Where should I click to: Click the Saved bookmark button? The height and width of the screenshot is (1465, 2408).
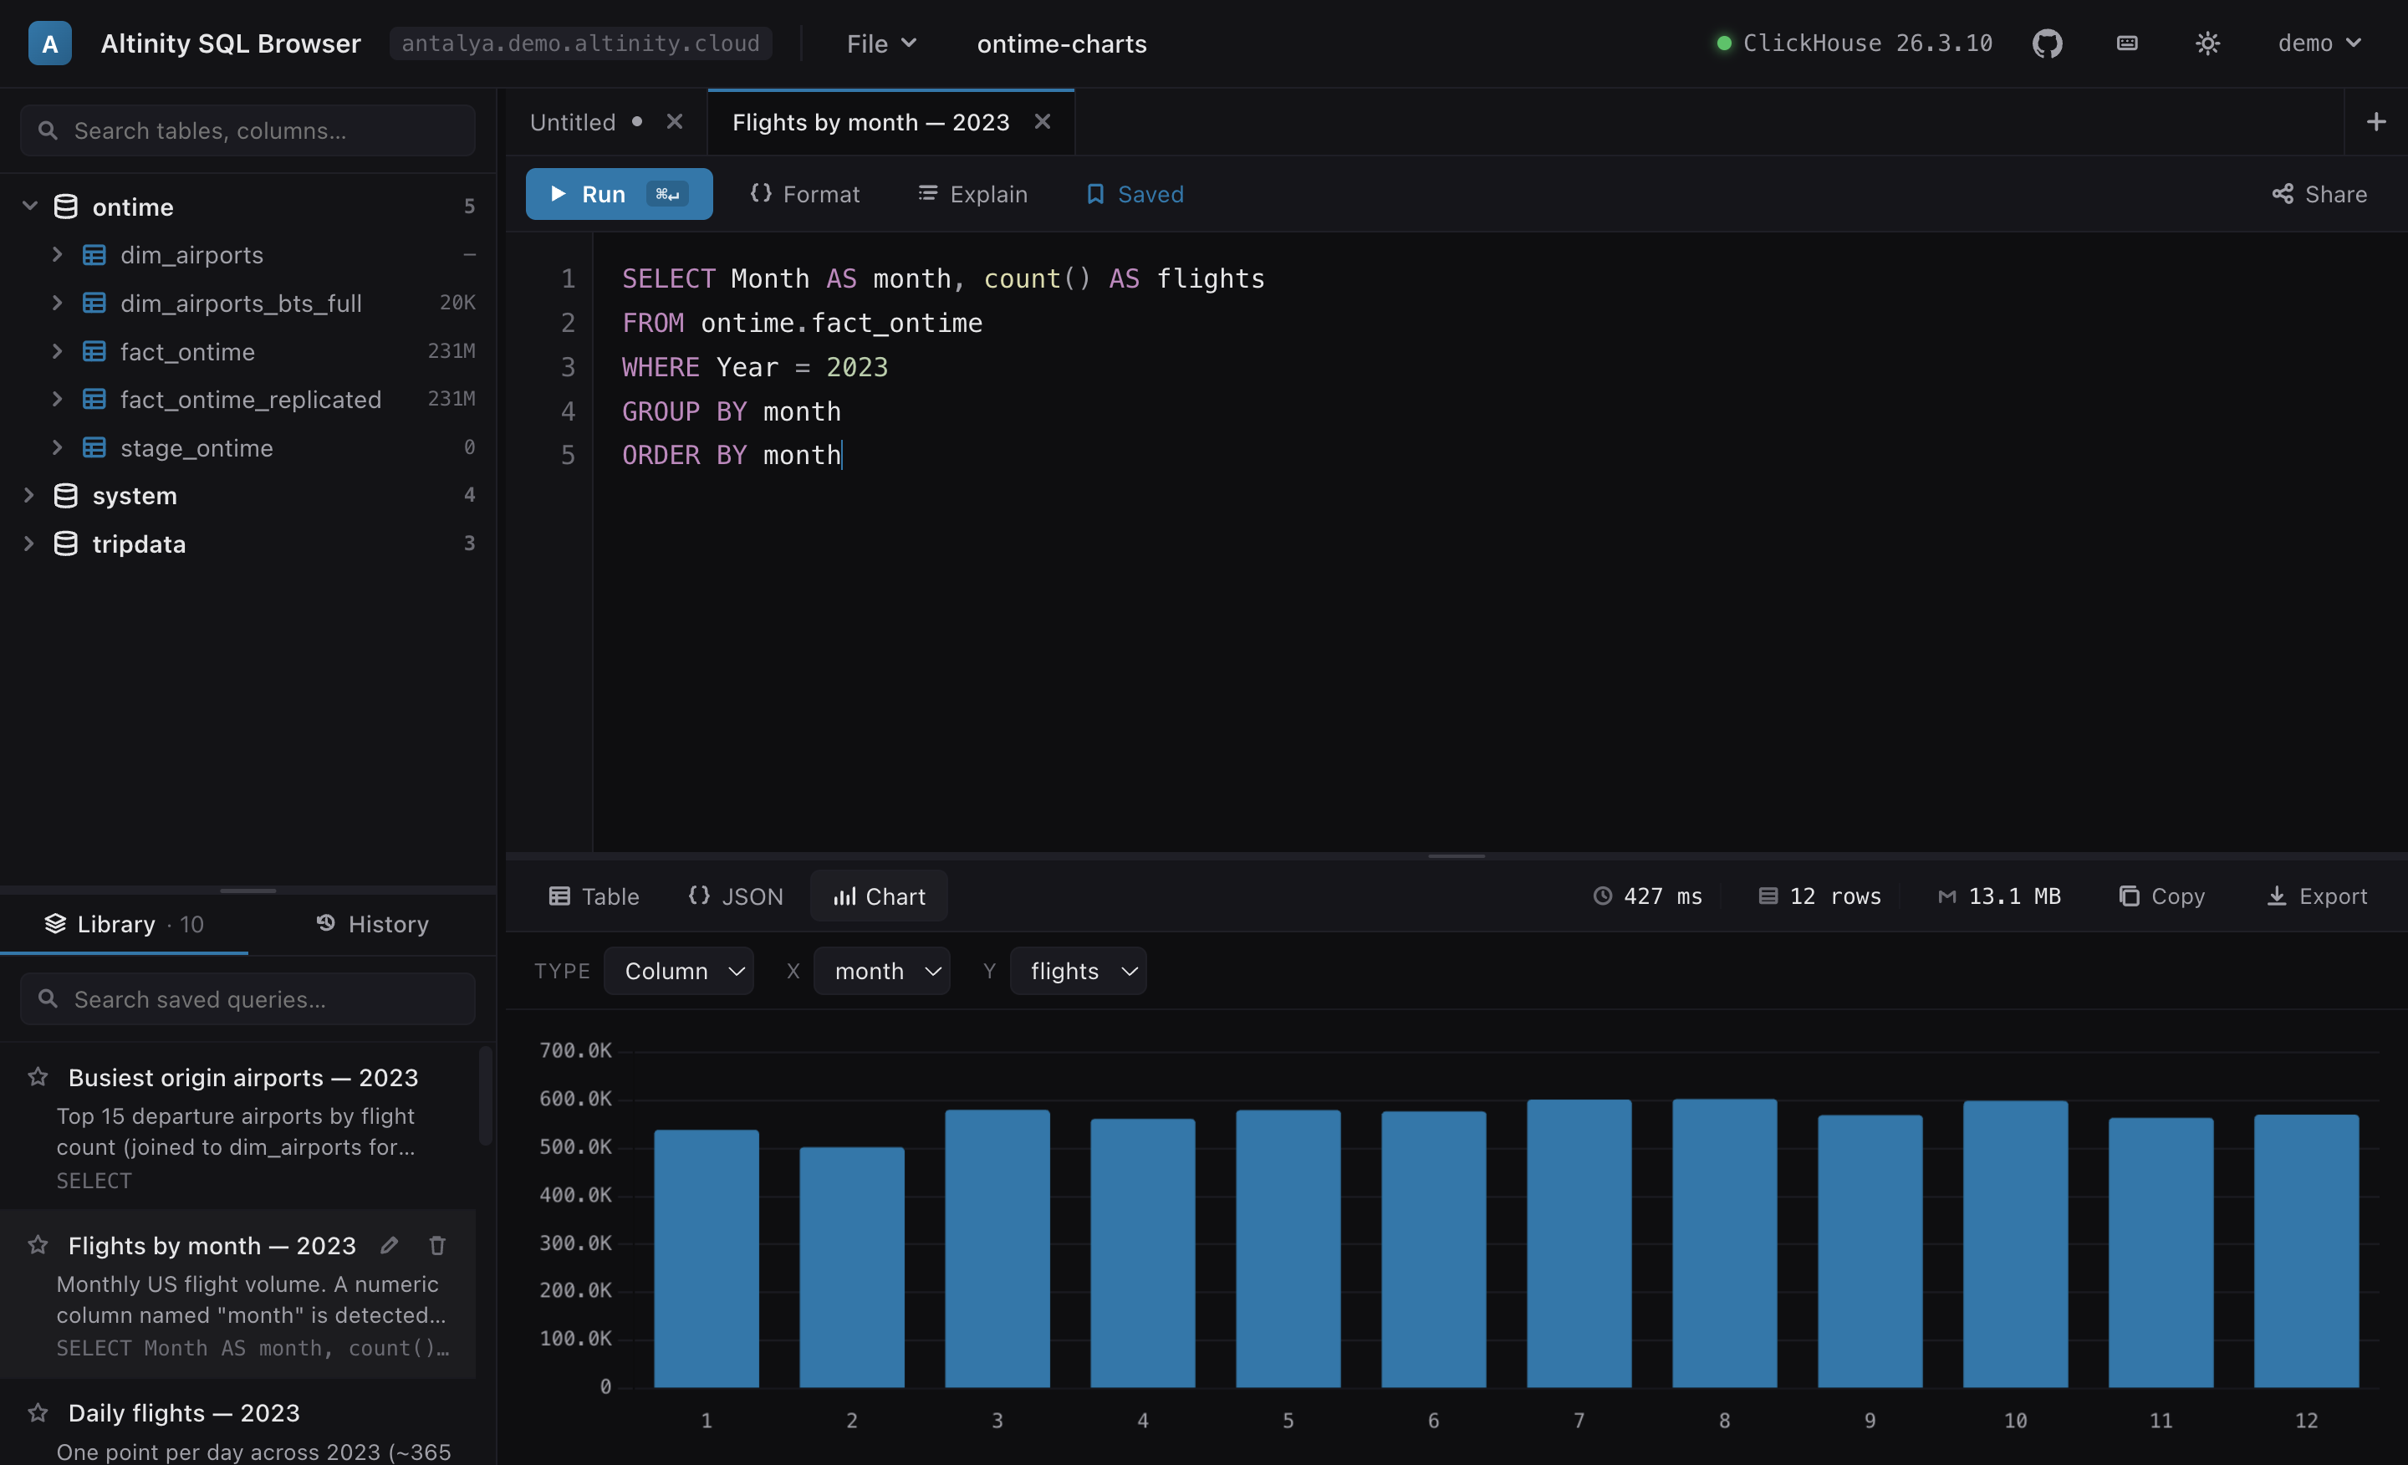1134,193
